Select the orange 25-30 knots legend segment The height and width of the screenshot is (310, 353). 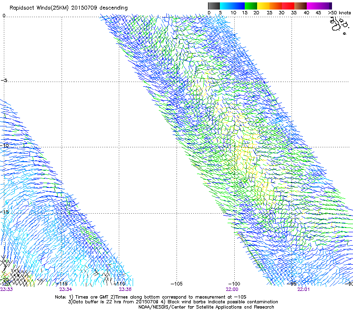point(276,6)
